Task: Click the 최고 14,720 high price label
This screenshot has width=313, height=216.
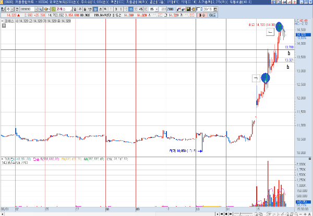Action: (262, 25)
